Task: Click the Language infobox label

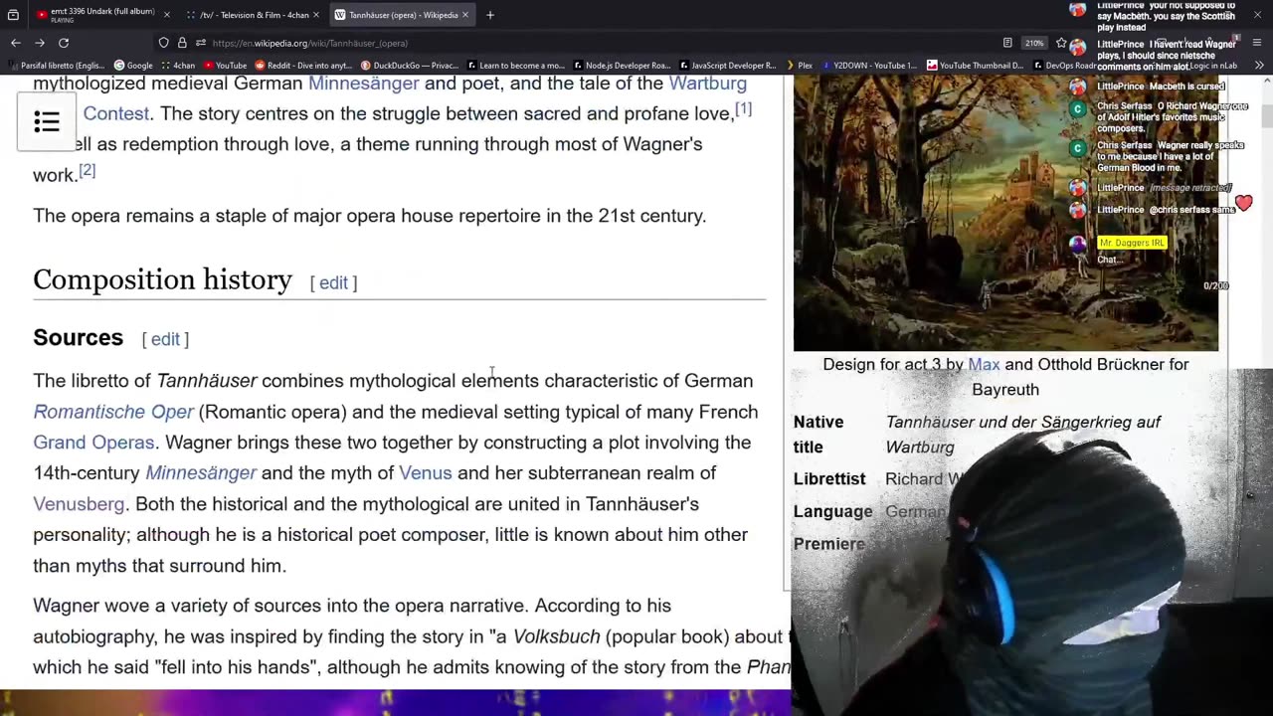Action: pyautogui.click(x=833, y=512)
